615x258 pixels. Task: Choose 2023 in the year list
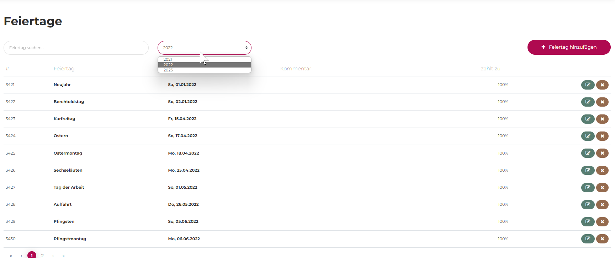pyautogui.click(x=168, y=70)
